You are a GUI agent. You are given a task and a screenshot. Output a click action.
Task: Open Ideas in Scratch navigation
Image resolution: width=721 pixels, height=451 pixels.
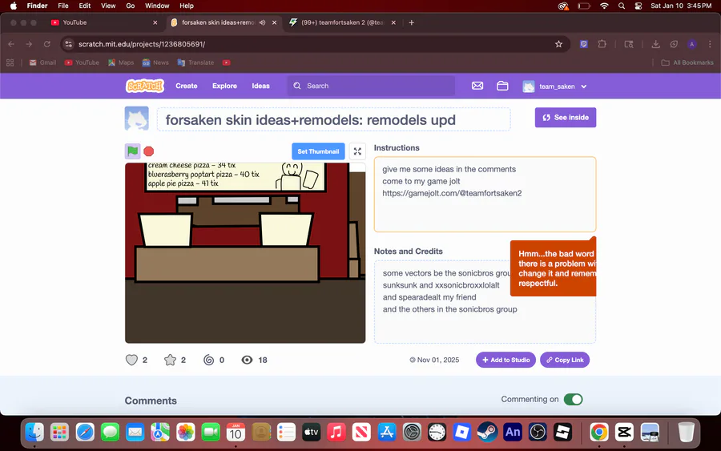tap(260, 86)
